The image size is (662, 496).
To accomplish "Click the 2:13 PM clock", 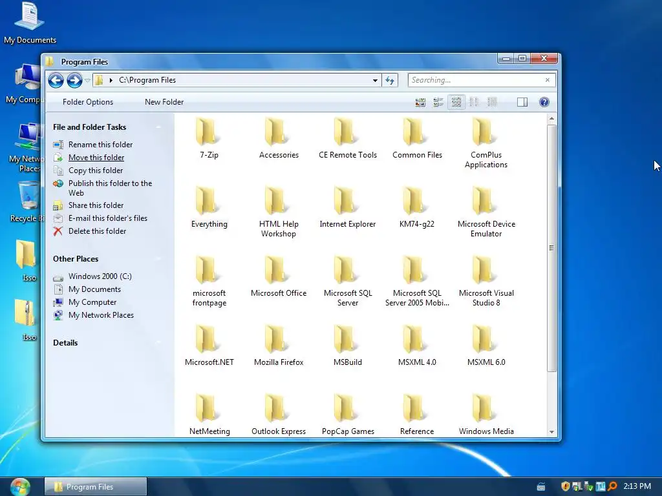I will coord(637,486).
